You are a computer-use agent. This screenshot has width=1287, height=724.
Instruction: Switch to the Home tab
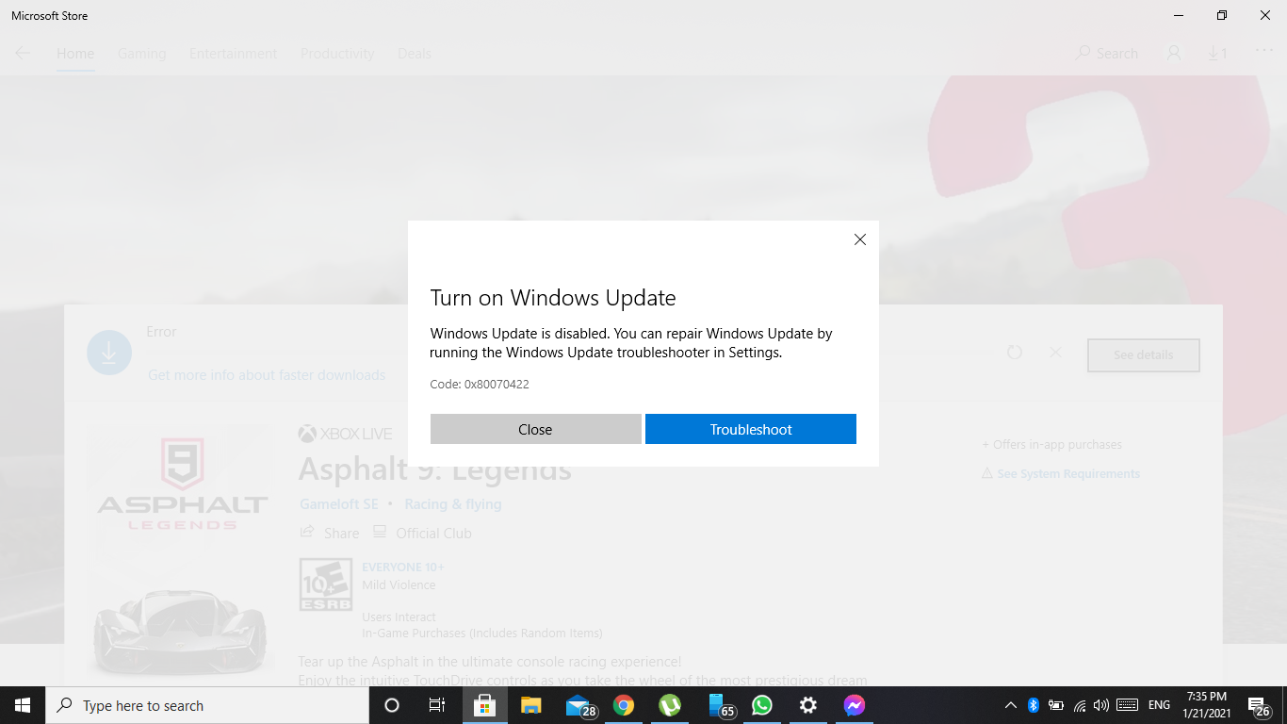pyautogui.click(x=75, y=54)
